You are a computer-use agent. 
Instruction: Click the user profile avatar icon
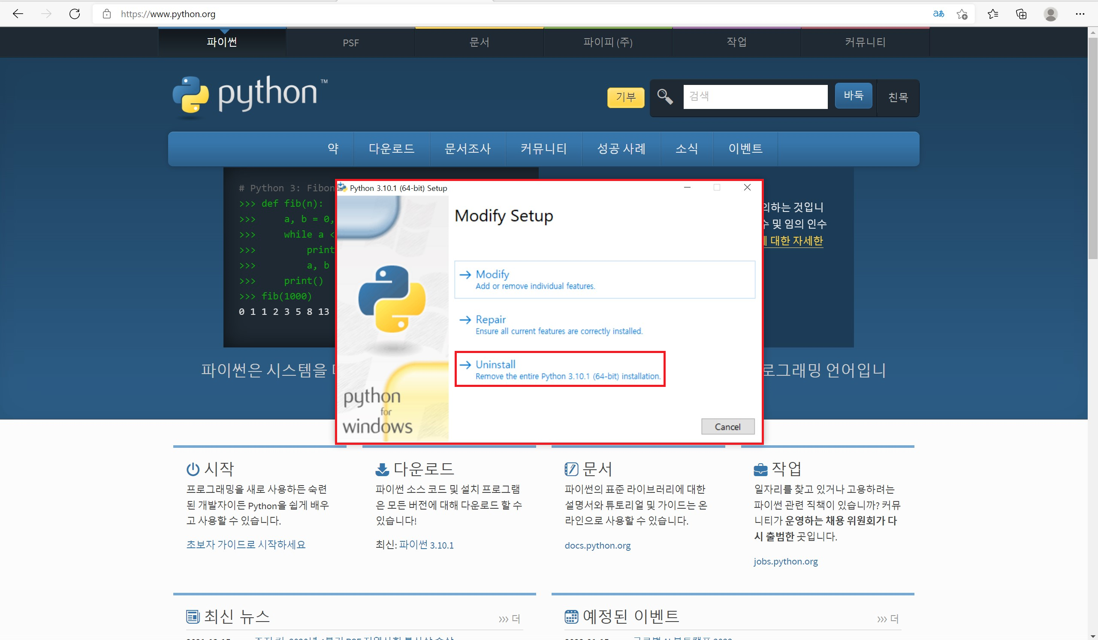pyautogui.click(x=1050, y=15)
